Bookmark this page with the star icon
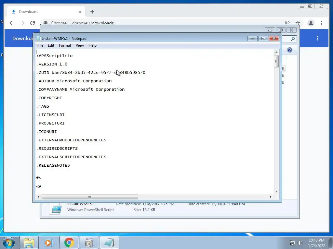Image resolution: width=333 pixels, height=249 pixels. pyautogui.click(x=298, y=23)
